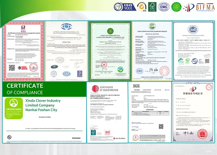
Task: Click the CEC logo on environmental labelling certificate
Action: tap(120, 69)
